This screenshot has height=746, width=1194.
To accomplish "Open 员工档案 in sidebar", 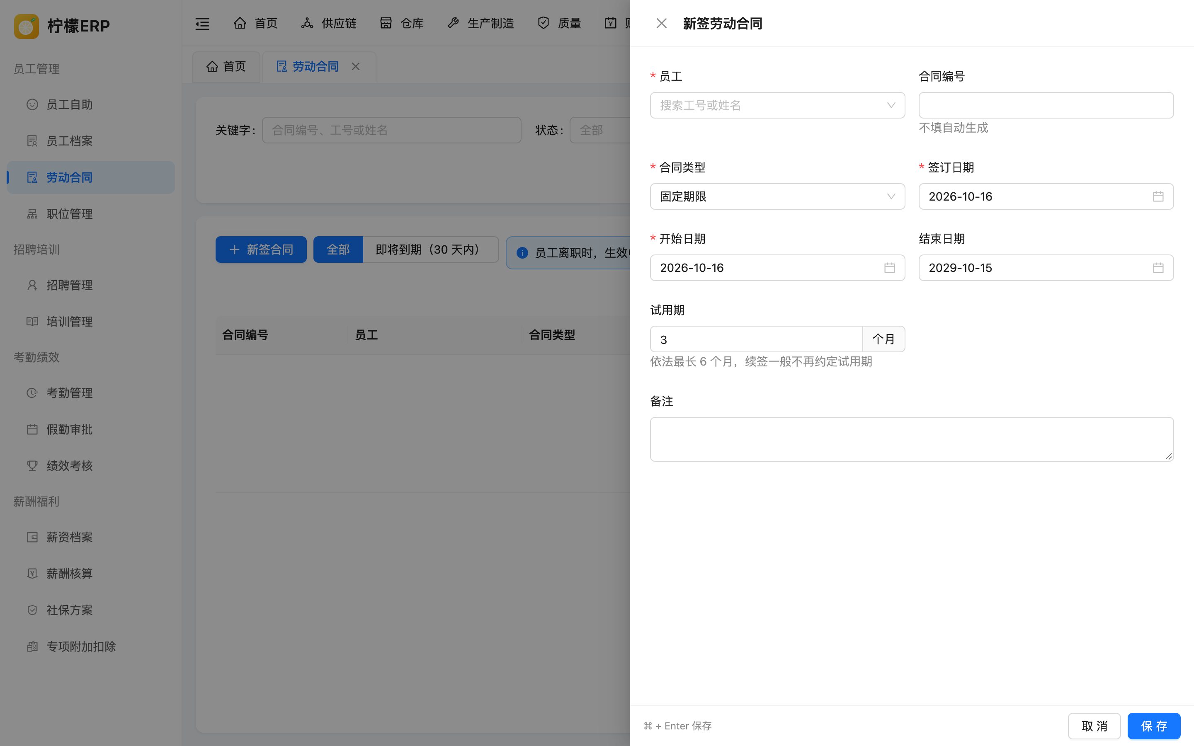I will [x=91, y=141].
